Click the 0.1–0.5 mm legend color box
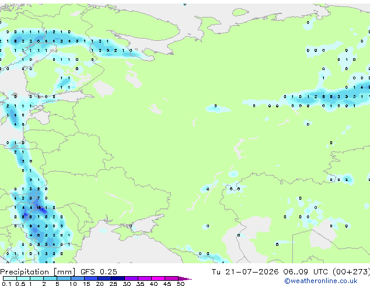 [x=10, y=278]
